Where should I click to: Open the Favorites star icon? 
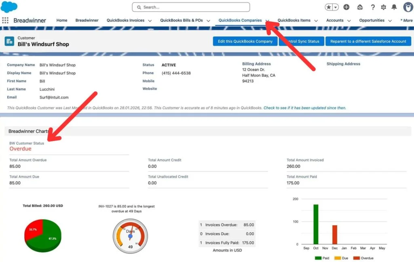[328, 7]
